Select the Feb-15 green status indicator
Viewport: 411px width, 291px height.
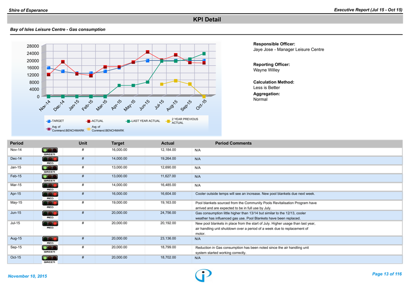click(49, 177)
